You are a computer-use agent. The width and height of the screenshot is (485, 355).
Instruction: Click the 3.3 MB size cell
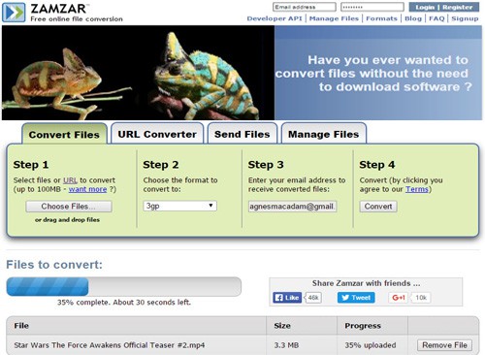pos(286,345)
